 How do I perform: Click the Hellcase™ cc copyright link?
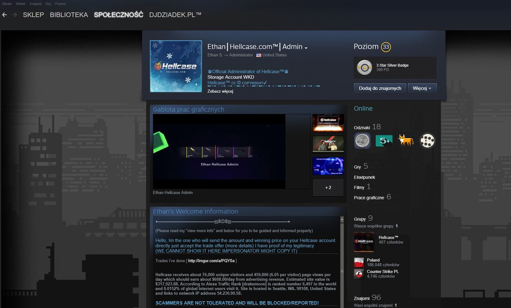point(237,83)
